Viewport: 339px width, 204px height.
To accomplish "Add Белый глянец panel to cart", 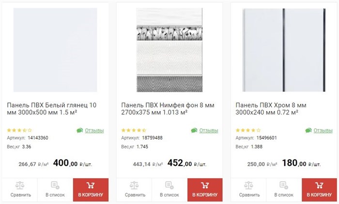I will click(91, 190).
